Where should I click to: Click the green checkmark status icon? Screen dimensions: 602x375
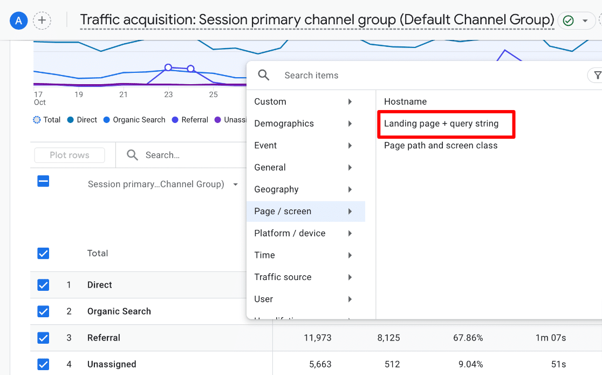click(568, 20)
